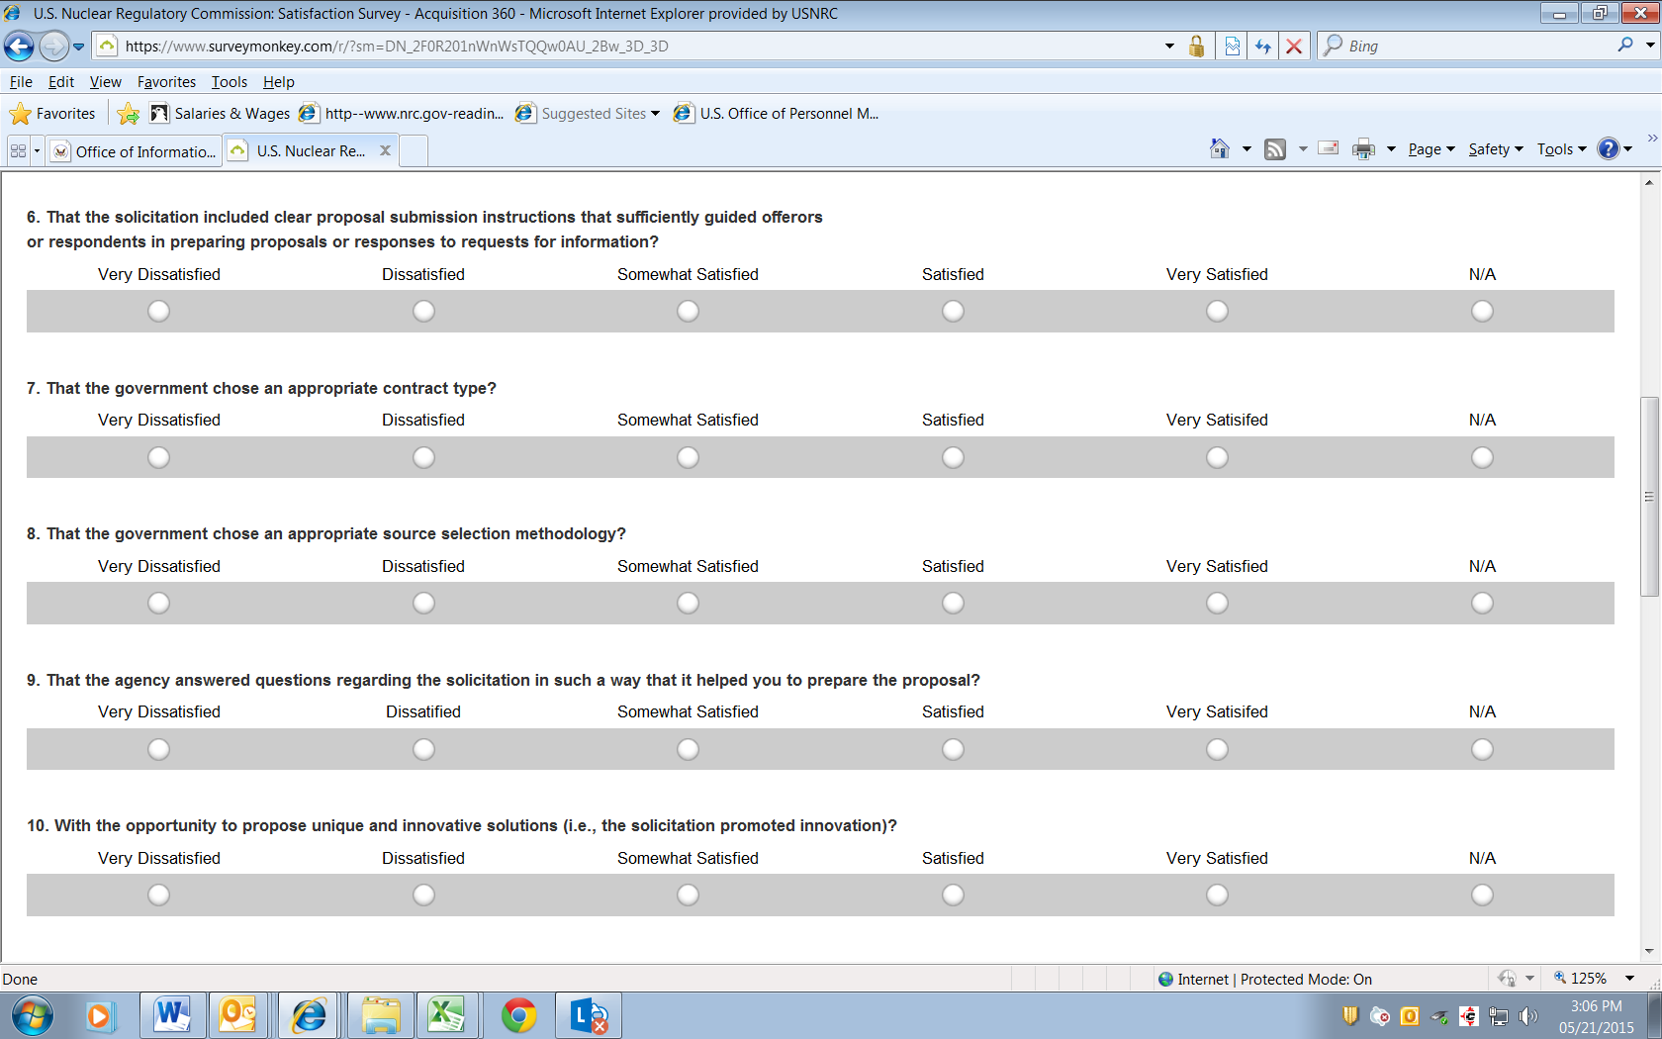Close the U.S. Nuclear Re... tab
Viewport: 1662px width, 1039px height.
click(x=386, y=150)
